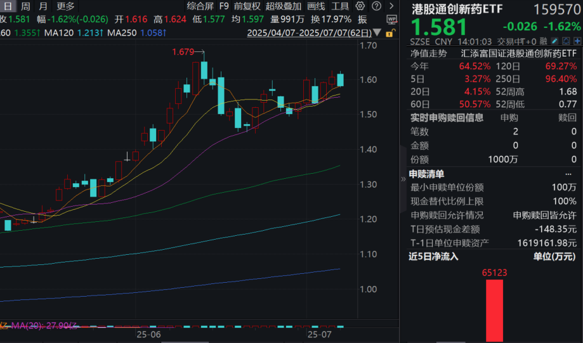
Task: Click the right arrow at toolbar end
Action: (x=391, y=6)
